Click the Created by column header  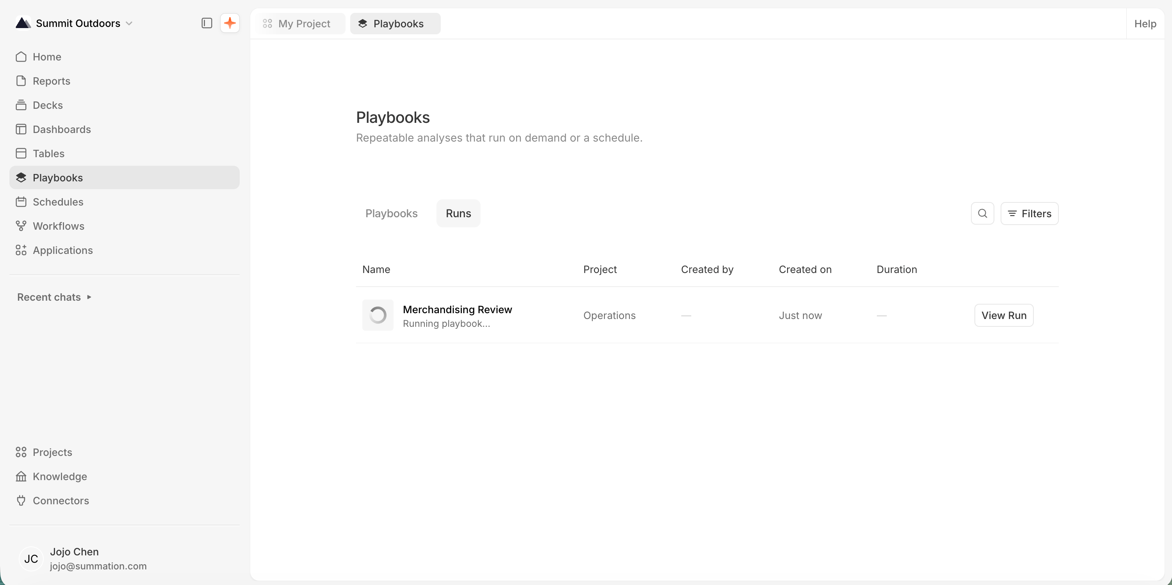point(707,269)
